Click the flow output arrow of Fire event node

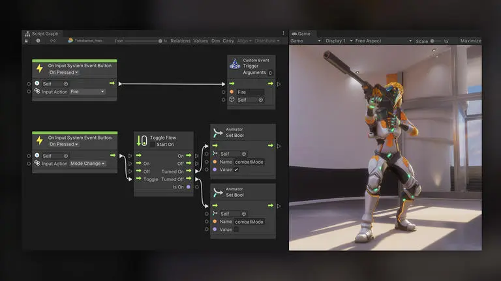(x=112, y=83)
